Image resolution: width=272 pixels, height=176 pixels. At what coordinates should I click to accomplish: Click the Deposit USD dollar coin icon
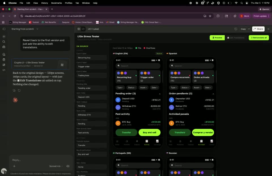(118, 100)
